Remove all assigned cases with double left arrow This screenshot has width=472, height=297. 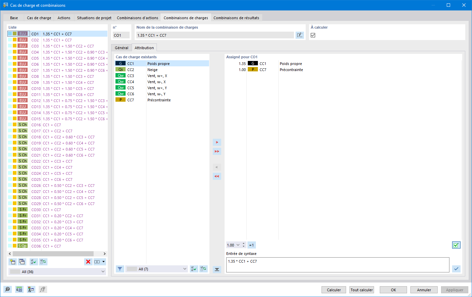click(x=217, y=176)
